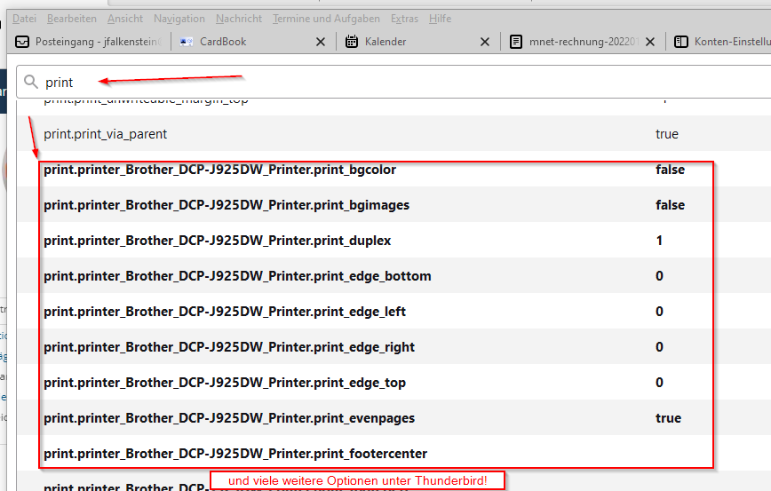Screen dimensions: 771x491
Task: Click the value 0 of print_edge_right
Action: [659, 346]
